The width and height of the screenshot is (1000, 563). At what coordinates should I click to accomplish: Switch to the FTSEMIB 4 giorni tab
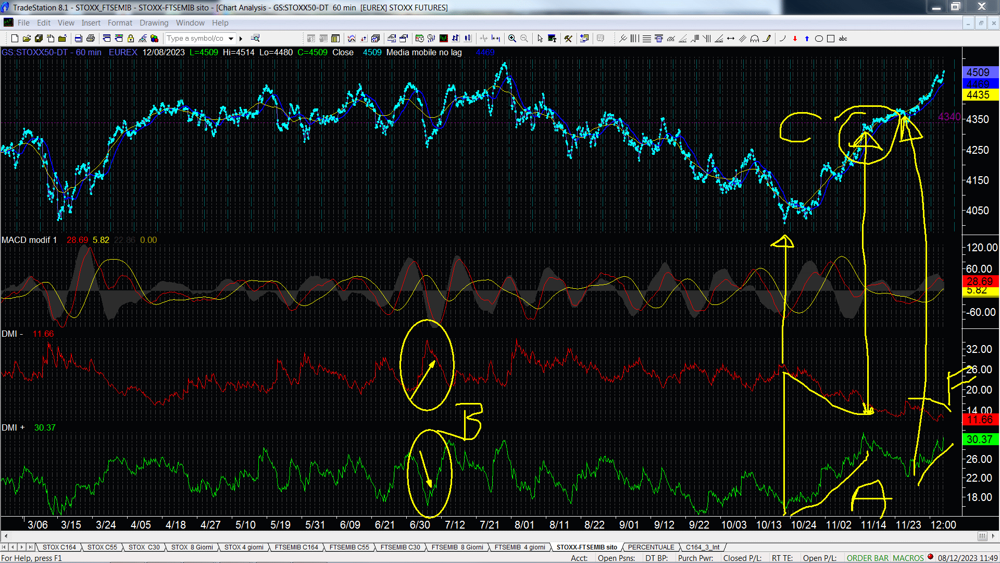[x=520, y=547]
